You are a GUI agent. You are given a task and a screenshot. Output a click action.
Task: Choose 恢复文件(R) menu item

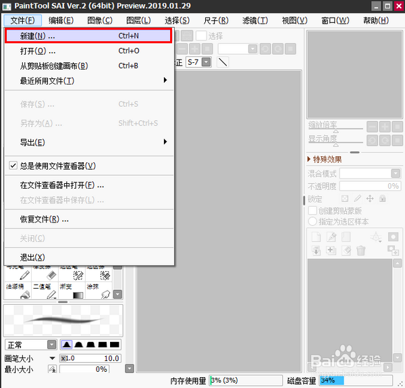click(x=89, y=219)
